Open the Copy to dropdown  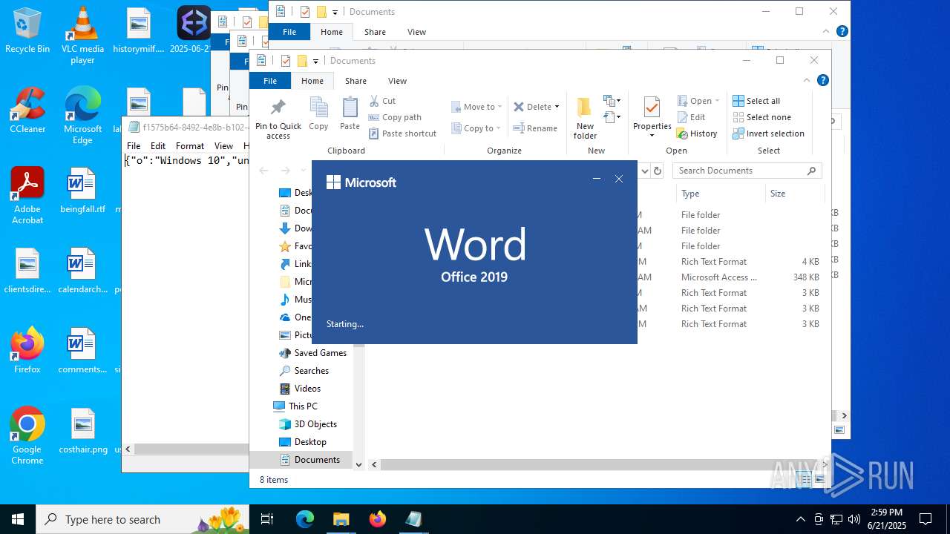coord(476,128)
